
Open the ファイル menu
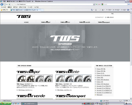coord(3,7)
